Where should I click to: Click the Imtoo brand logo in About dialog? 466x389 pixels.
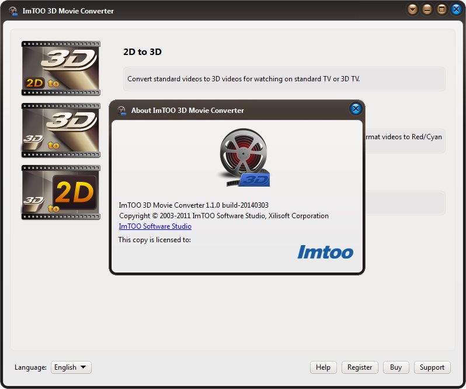click(x=325, y=252)
